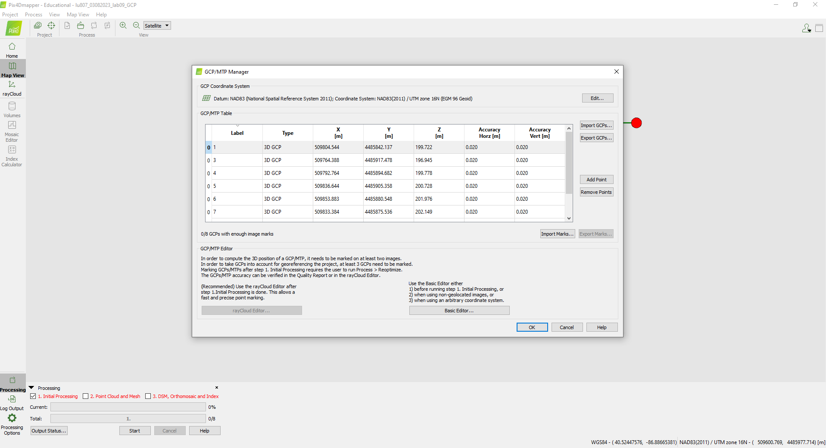Screen dimensions: 826x448
Task: Close the Processing panel with its x
Action: tap(217, 388)
